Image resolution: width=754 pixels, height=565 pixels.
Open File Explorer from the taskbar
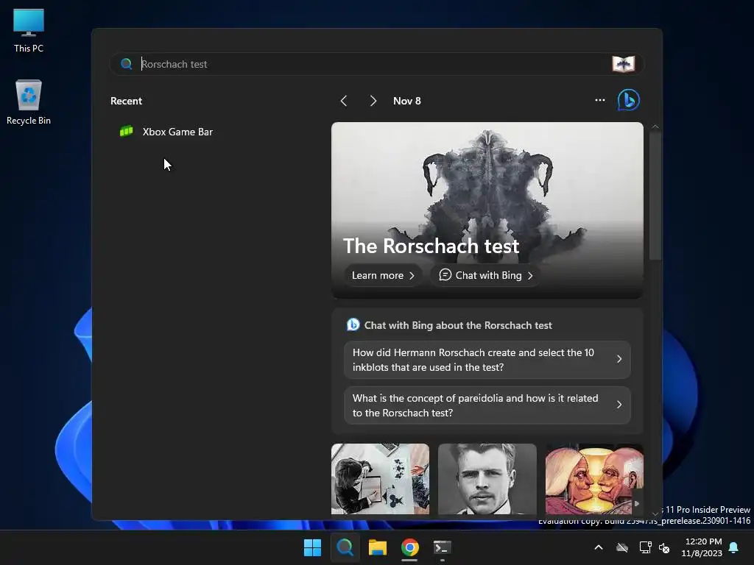378,547
